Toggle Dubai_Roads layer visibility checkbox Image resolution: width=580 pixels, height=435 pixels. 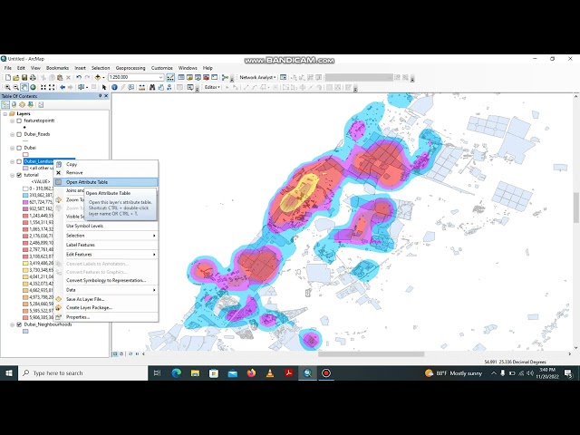pyautogui.click(x=19, y=134)
